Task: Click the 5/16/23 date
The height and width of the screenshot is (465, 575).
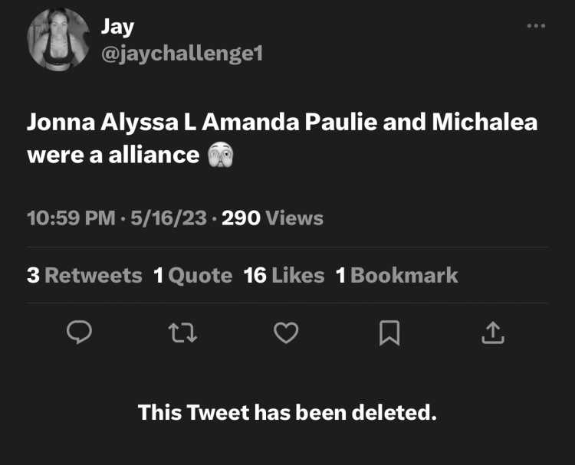Action: click(x=169, y=218)
